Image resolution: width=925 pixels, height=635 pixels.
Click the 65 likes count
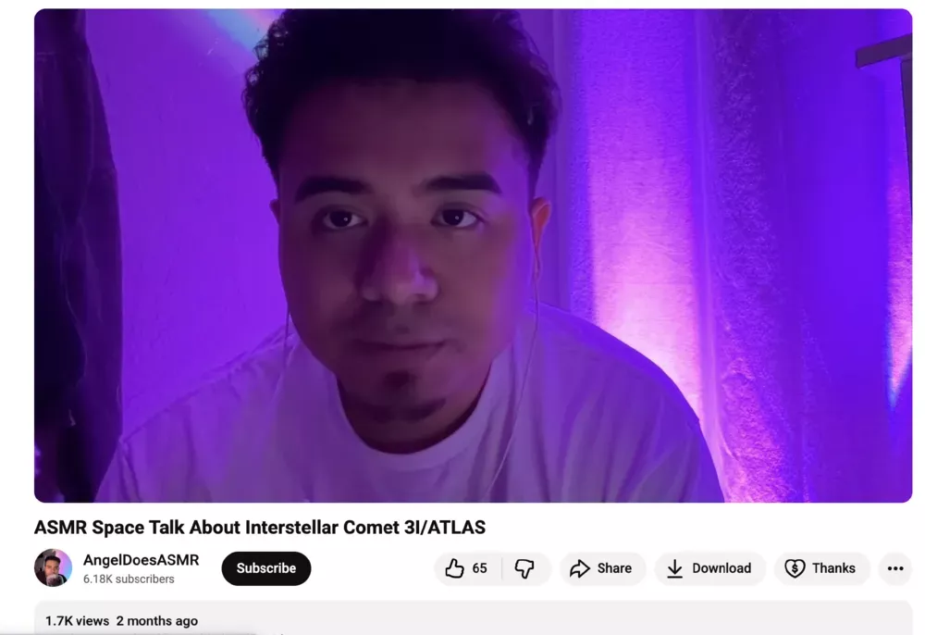(x=479, y=568)
